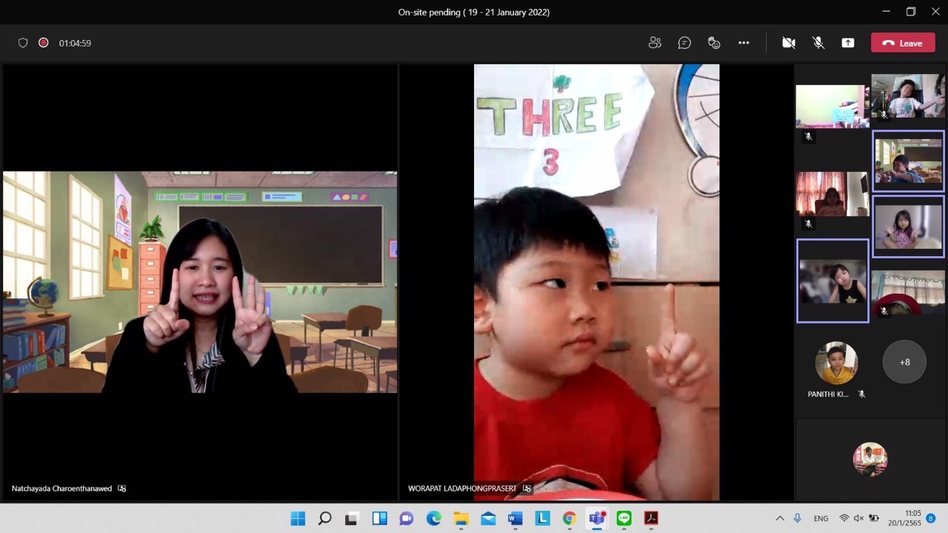
Task: Open the raise hand reactions menu
Action: (714, 43)
